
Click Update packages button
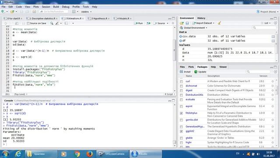(200, 72)
